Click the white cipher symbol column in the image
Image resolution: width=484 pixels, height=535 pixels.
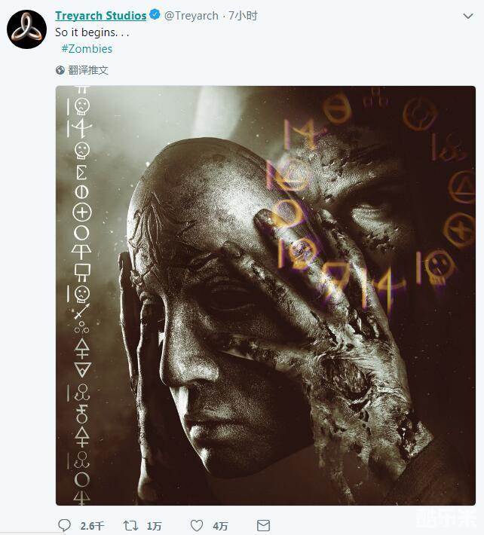pos(80,295)
